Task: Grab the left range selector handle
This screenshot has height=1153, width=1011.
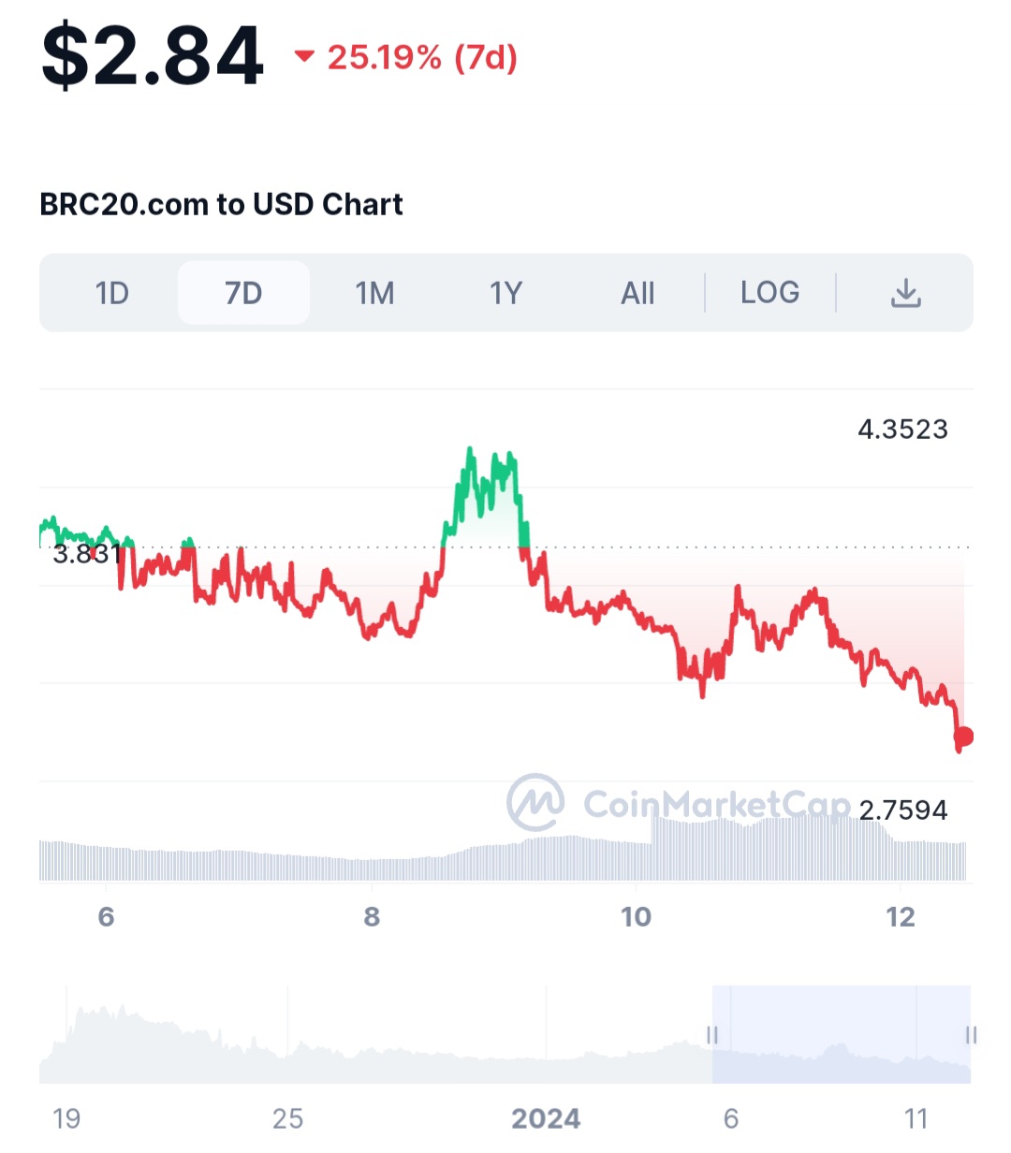Action: 712,1034
